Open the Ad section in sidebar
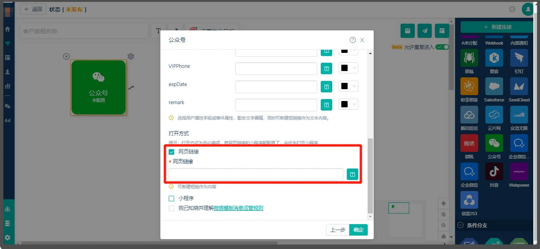Viewport: 540px width, 249px height. [x=7, y=120]
